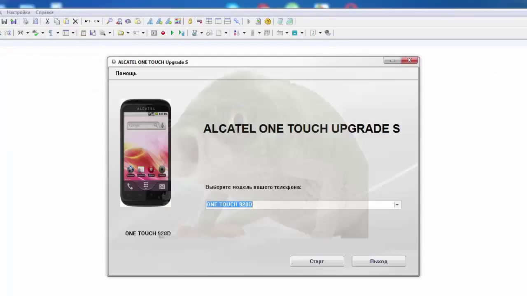Click the pushpin icon in the toolbar

[x=237, y=21]
